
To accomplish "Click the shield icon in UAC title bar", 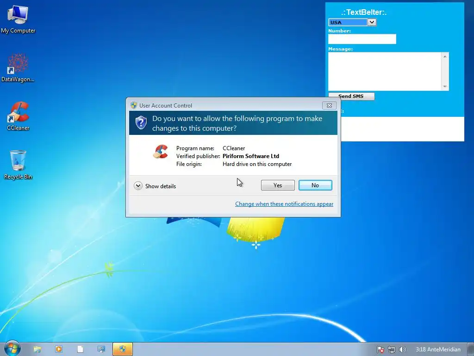I will (x=134, y=105).
